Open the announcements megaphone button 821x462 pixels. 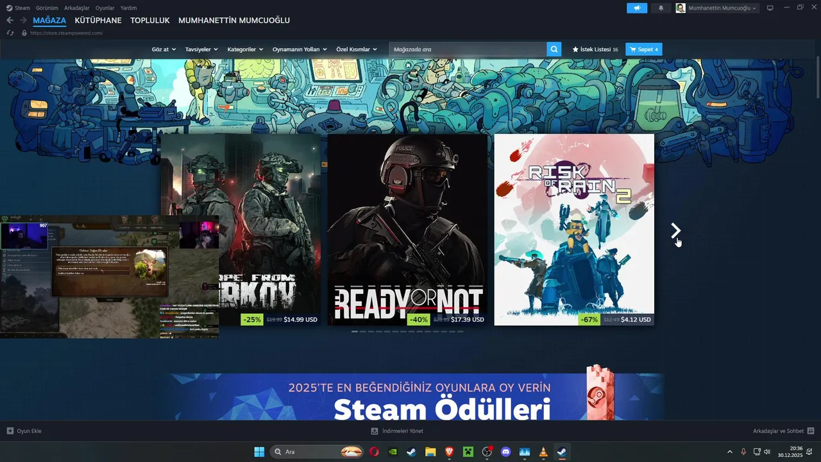tap(637, 8)
